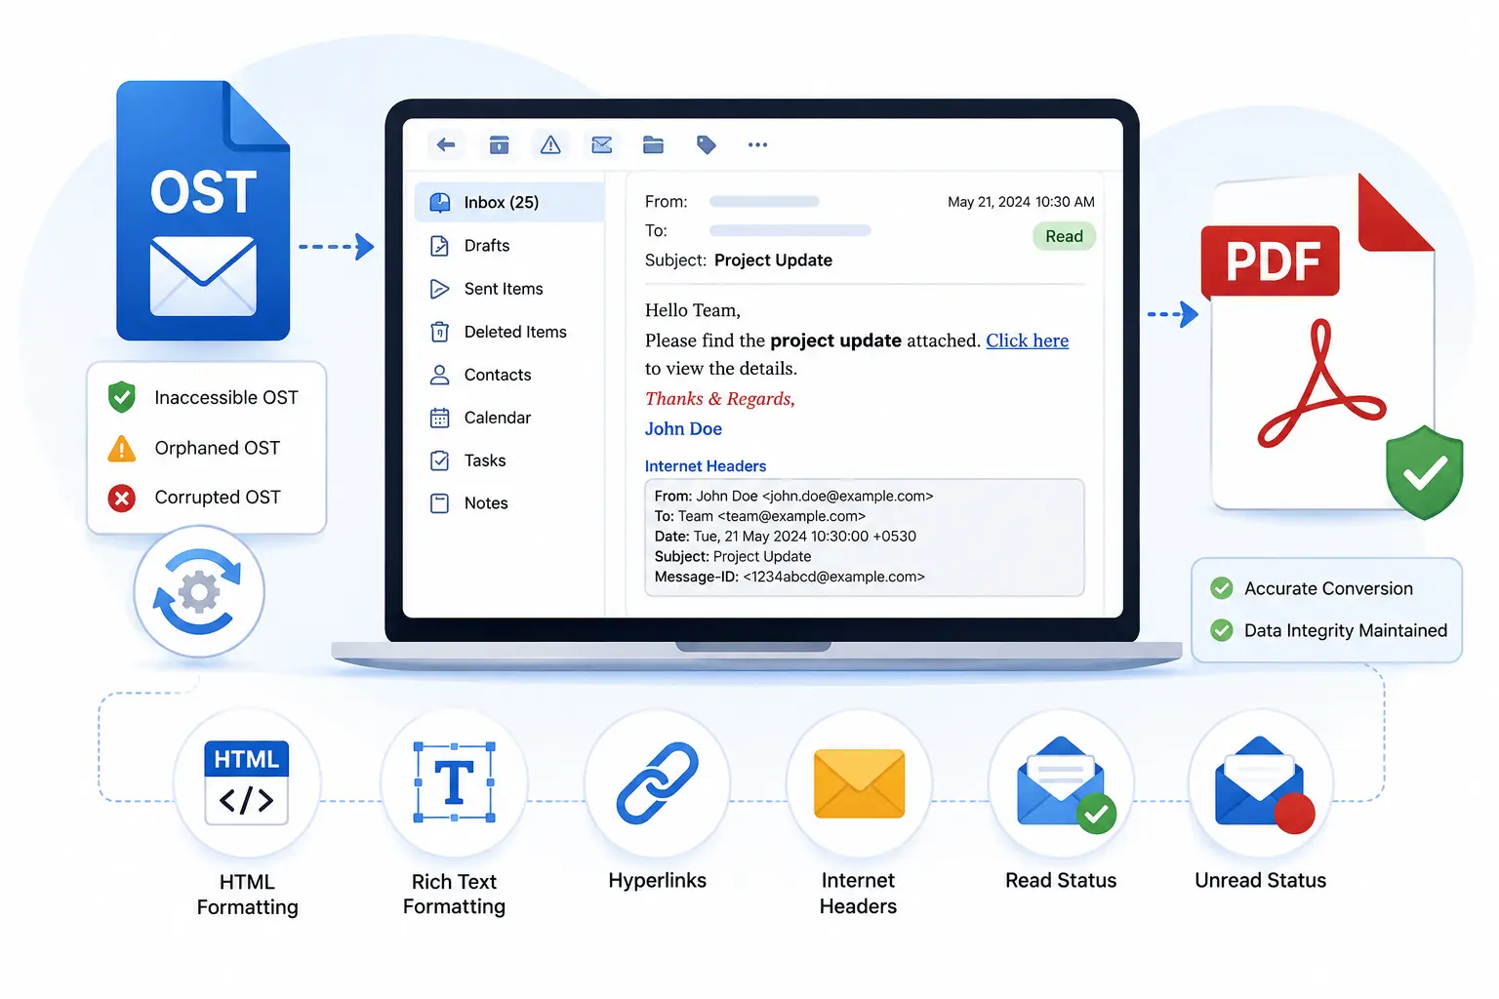Click the Calendar grid icon
Screen dimensions: 1499x999
[440, 418]
